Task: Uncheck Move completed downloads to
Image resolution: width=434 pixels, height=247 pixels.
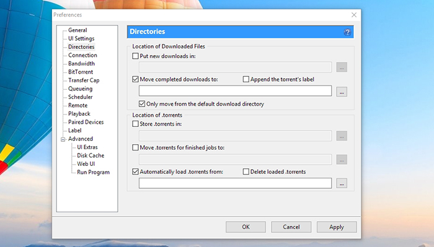Action: pyautogui.click(x=135, y=80)
